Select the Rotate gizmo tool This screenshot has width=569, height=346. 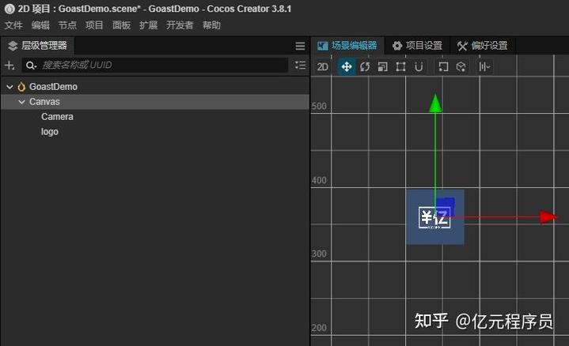click(x=365, y=66)
